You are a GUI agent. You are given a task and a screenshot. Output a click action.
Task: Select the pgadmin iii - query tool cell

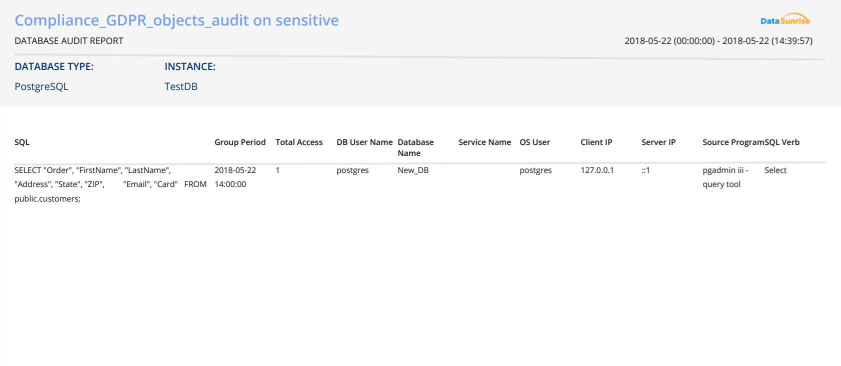(724, 177)
